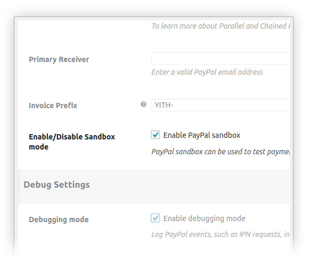
Task: Select the Primary Receiver field label
Action: coord(59,59)
